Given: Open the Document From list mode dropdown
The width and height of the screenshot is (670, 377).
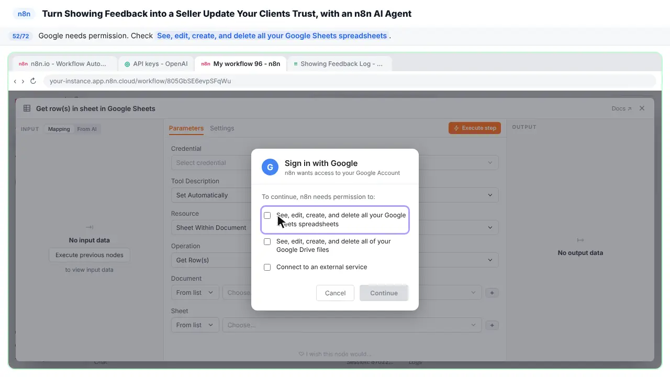Looking at the screenshot, I should [195, 293].
